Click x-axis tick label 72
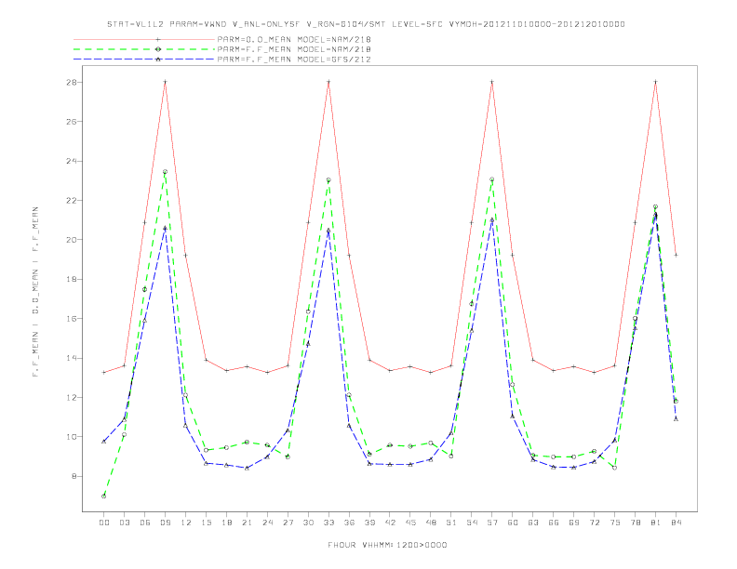This screenshot has height=569, width=737. click(595, 523)
